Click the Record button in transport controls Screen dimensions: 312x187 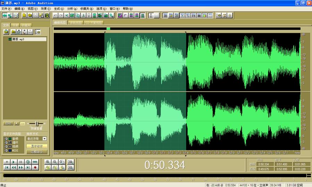(x=35, y=167)
